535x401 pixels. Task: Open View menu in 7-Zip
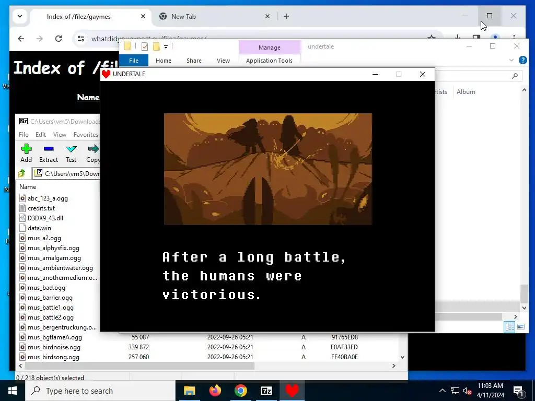pos(60,135)
